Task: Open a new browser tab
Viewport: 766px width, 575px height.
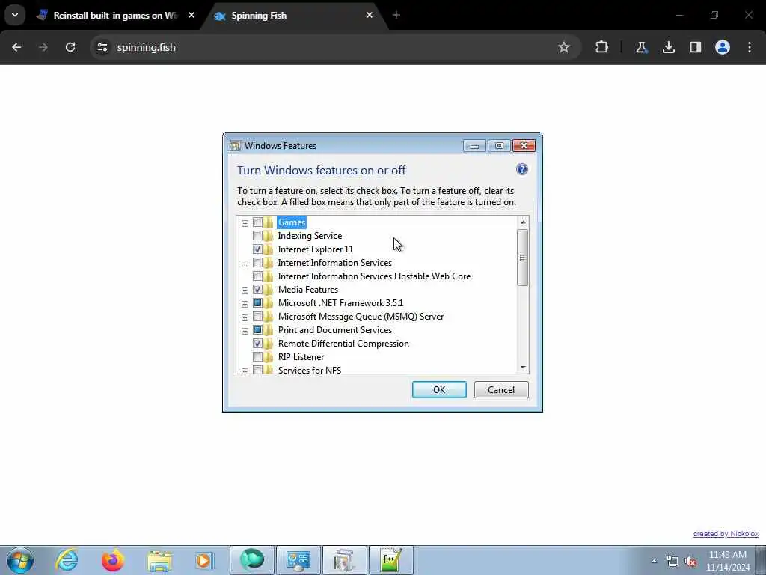Action: (396, 15)
